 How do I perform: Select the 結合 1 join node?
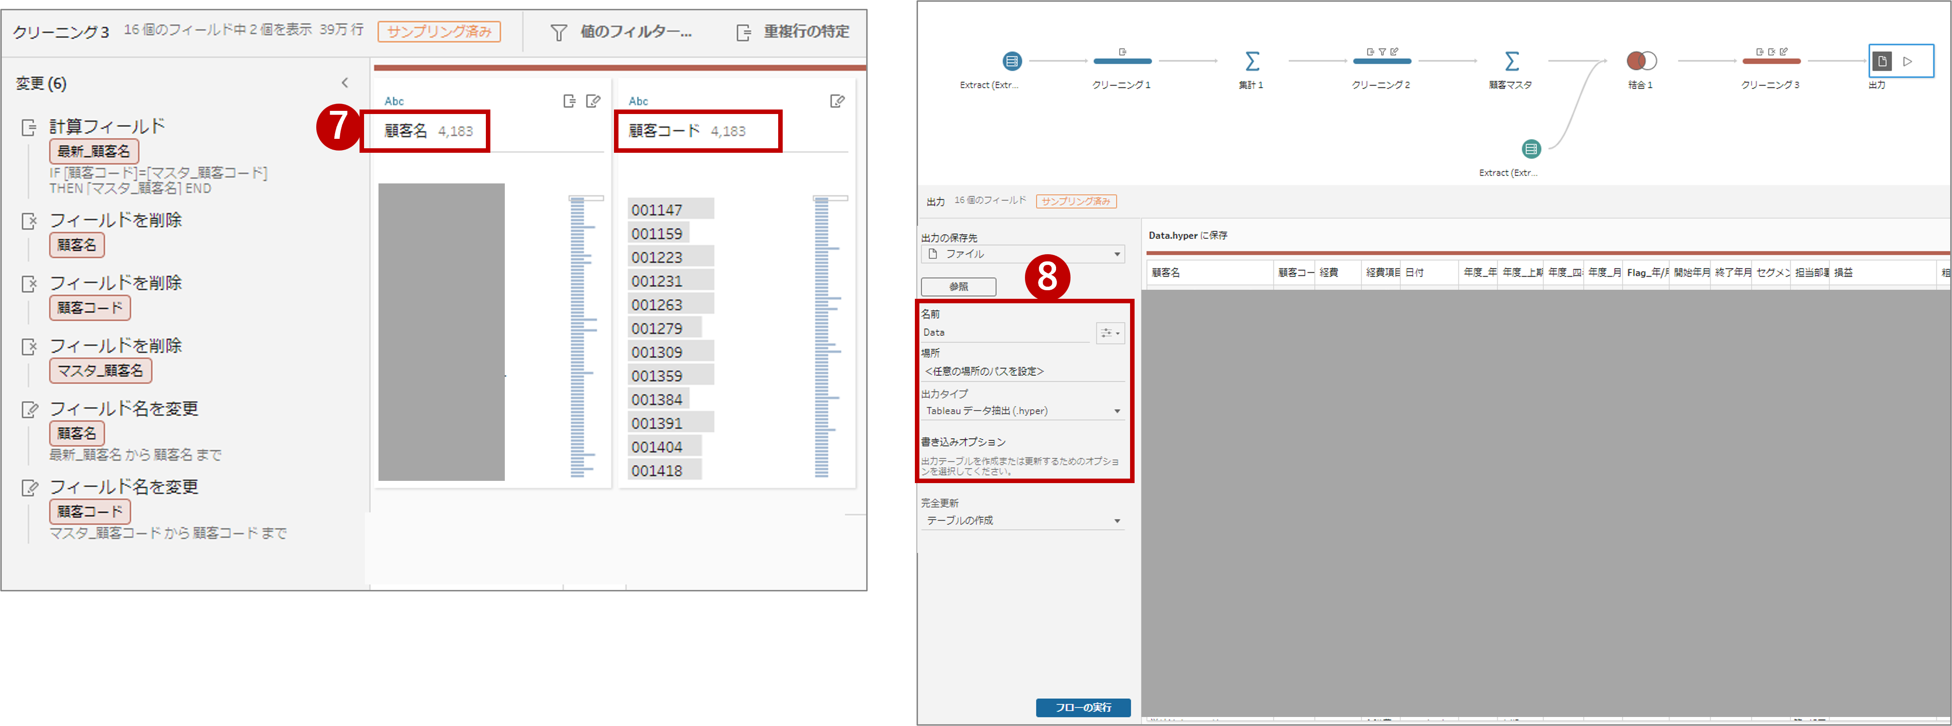(1641, 60)
